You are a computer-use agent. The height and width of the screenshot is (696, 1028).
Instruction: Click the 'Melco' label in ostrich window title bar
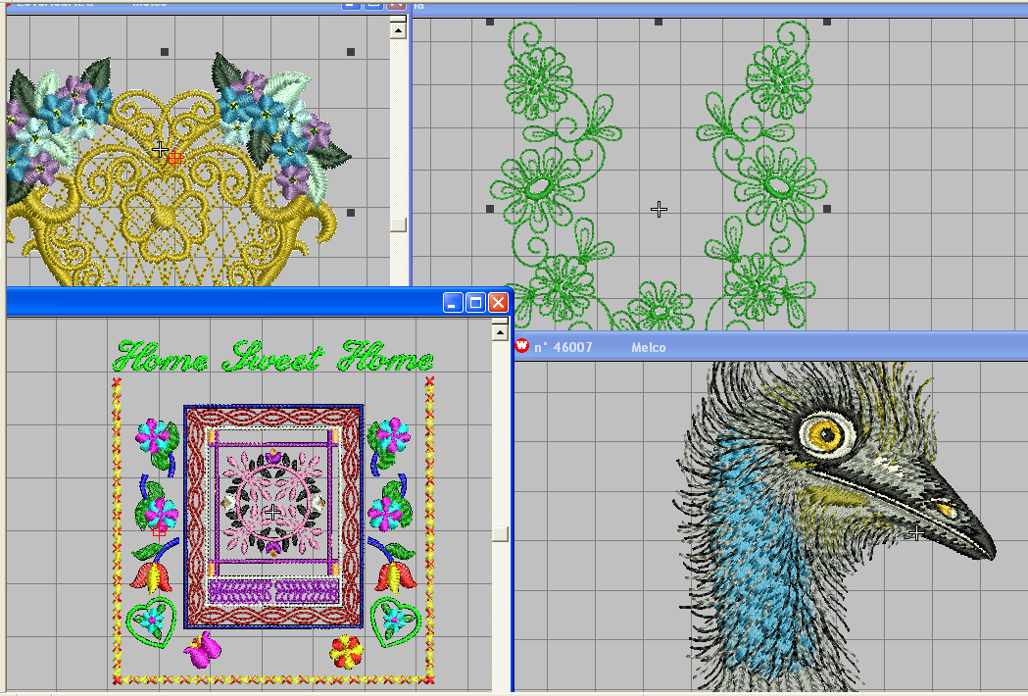tap(649, 347)
